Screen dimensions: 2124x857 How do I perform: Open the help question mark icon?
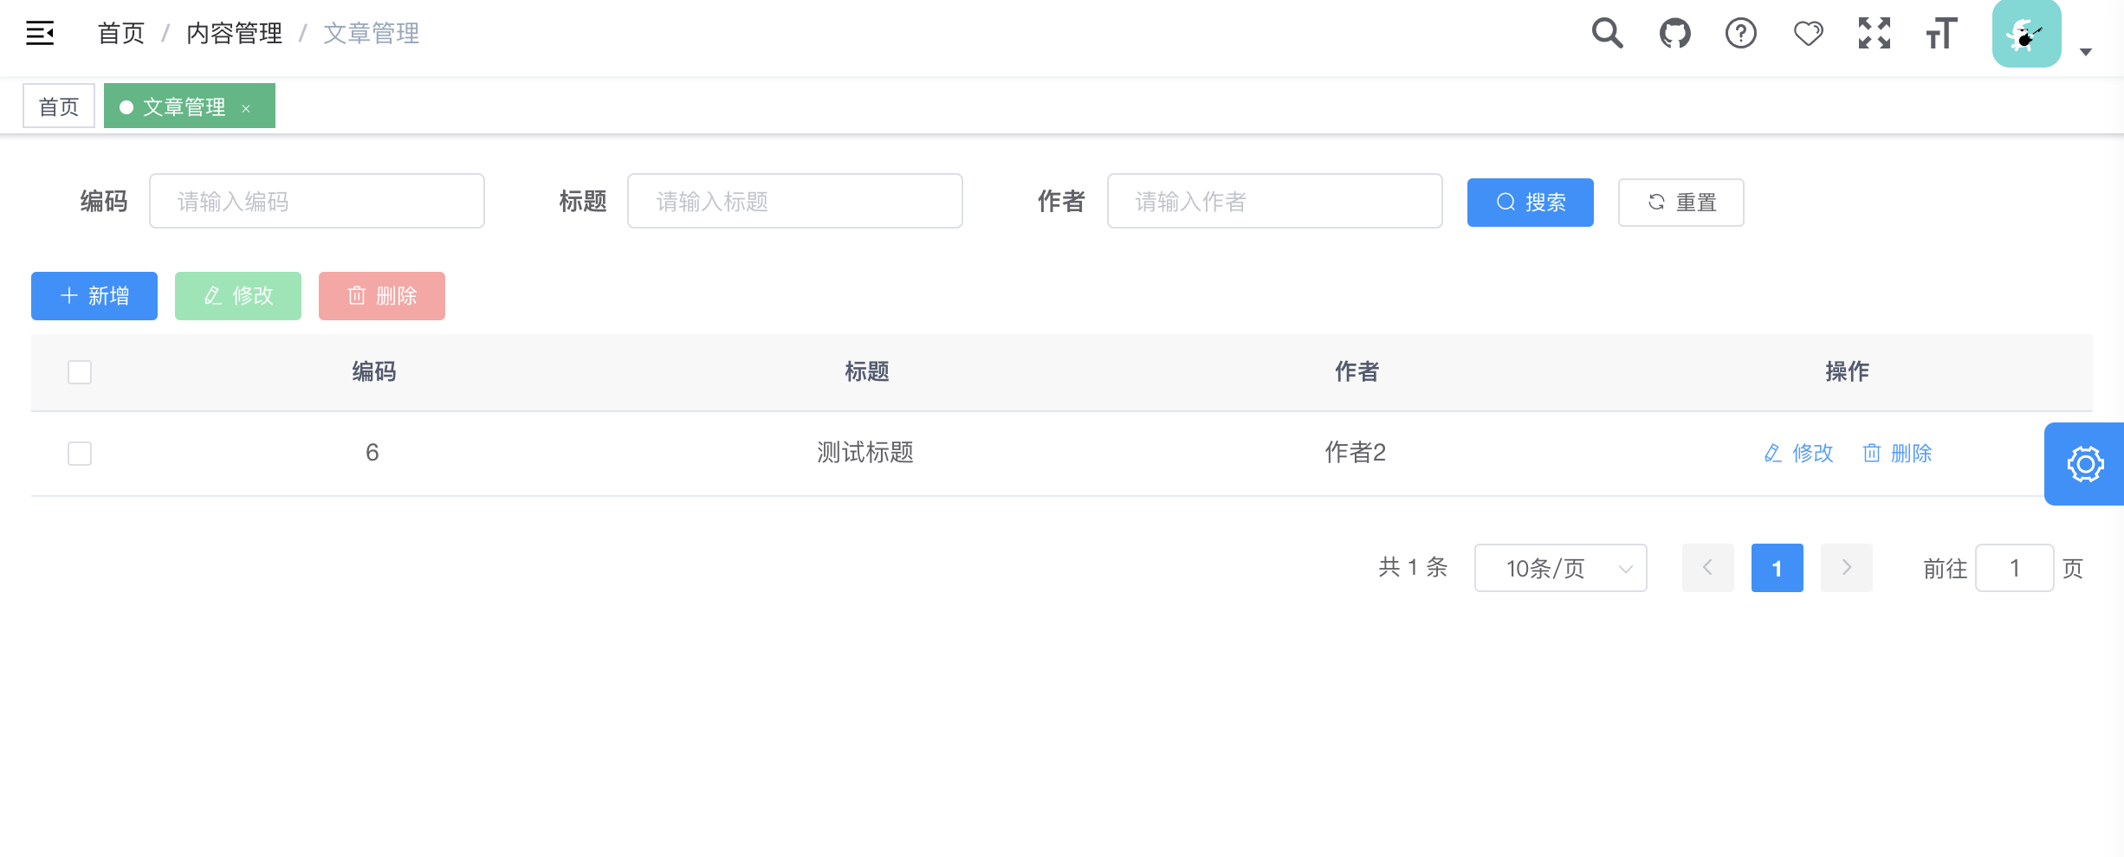click(1741, 34)
